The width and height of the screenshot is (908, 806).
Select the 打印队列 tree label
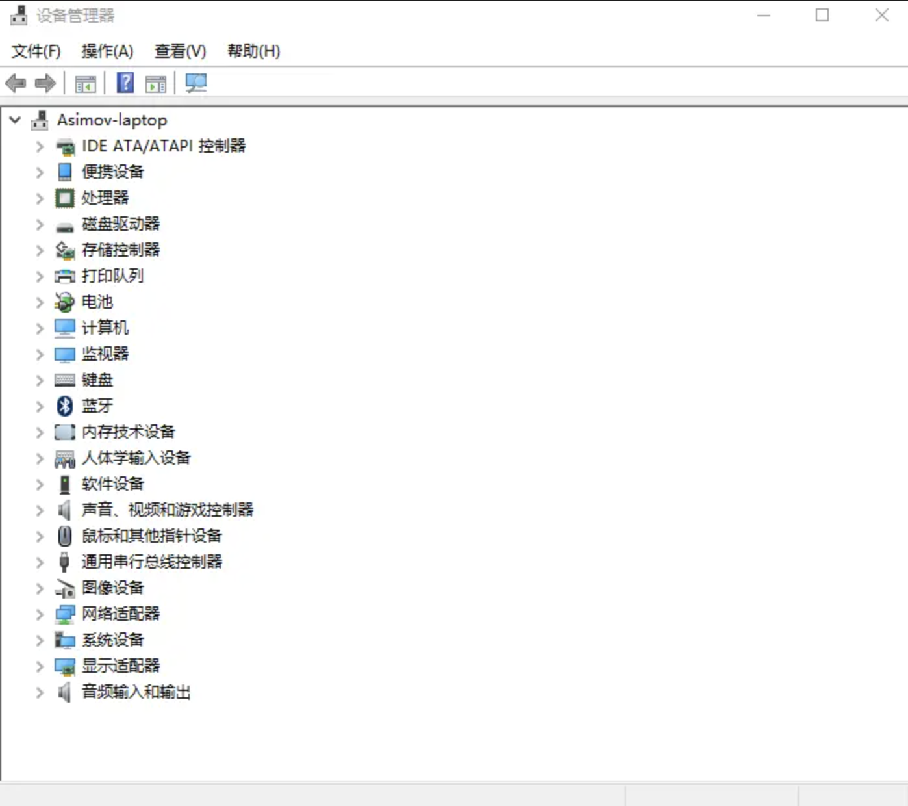point(112,276)
